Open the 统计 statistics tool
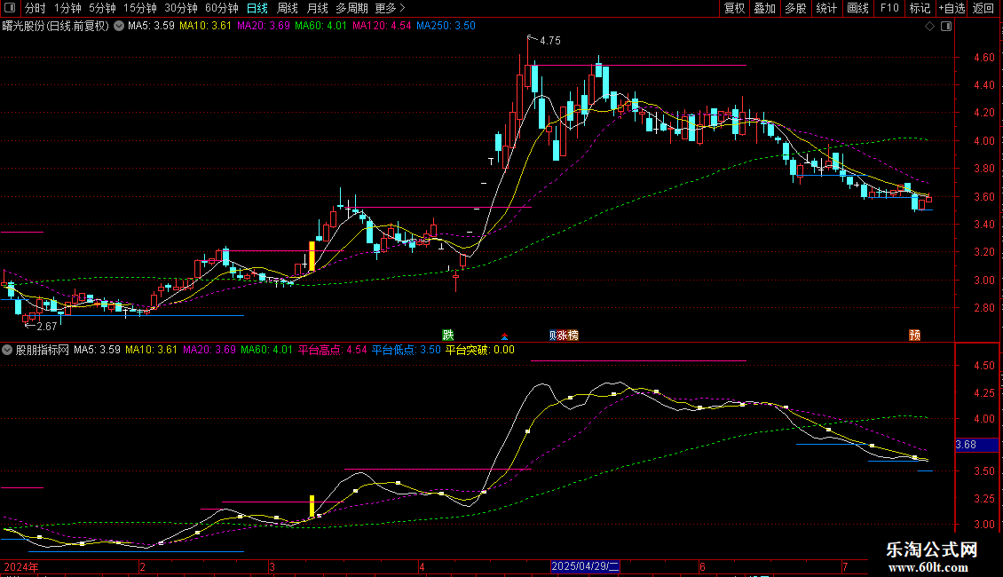 click(826, 8)
